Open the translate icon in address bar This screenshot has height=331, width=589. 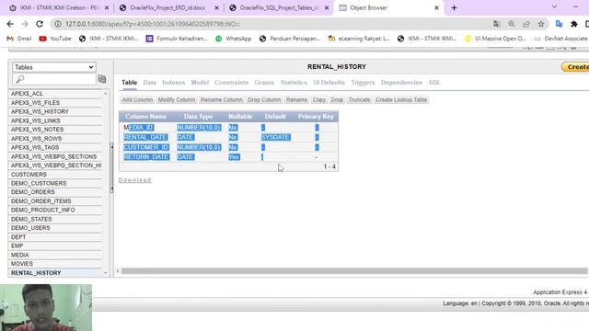pos(497,24)
